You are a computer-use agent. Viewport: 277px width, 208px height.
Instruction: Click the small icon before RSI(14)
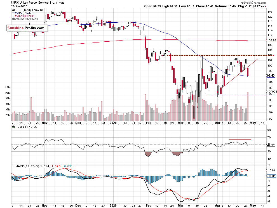pyautogui.click(x=13, y=127)
